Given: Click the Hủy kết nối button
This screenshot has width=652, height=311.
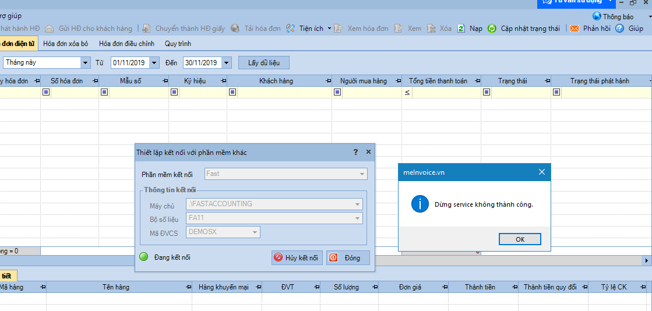Looking at the screenshot, I should [x=297, y=258].
